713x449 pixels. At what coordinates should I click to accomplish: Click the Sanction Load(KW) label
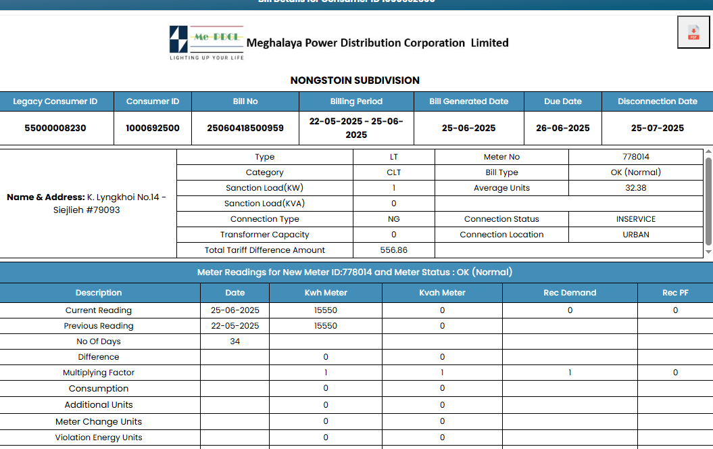tap(265, 188)
